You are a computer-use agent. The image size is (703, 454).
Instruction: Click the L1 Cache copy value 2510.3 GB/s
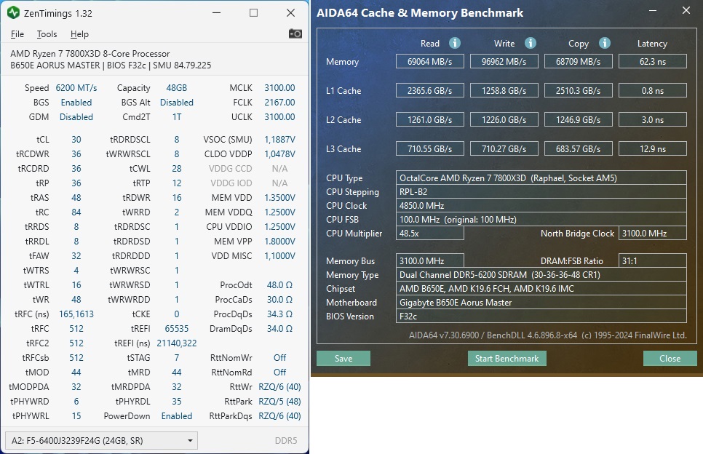[579, 90]
